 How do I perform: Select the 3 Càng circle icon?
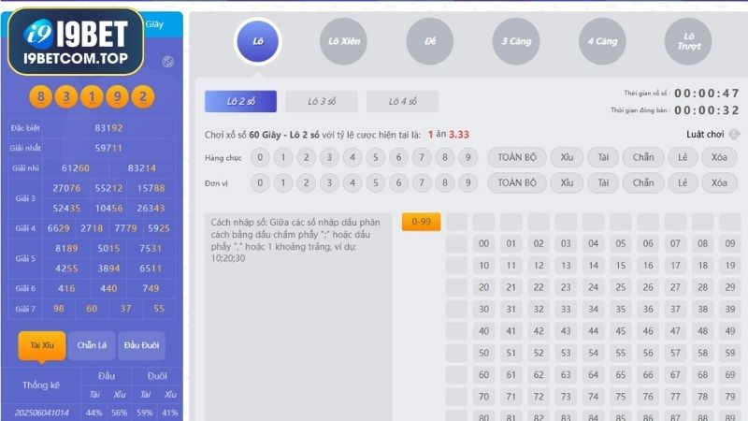[x=515, y=41]
